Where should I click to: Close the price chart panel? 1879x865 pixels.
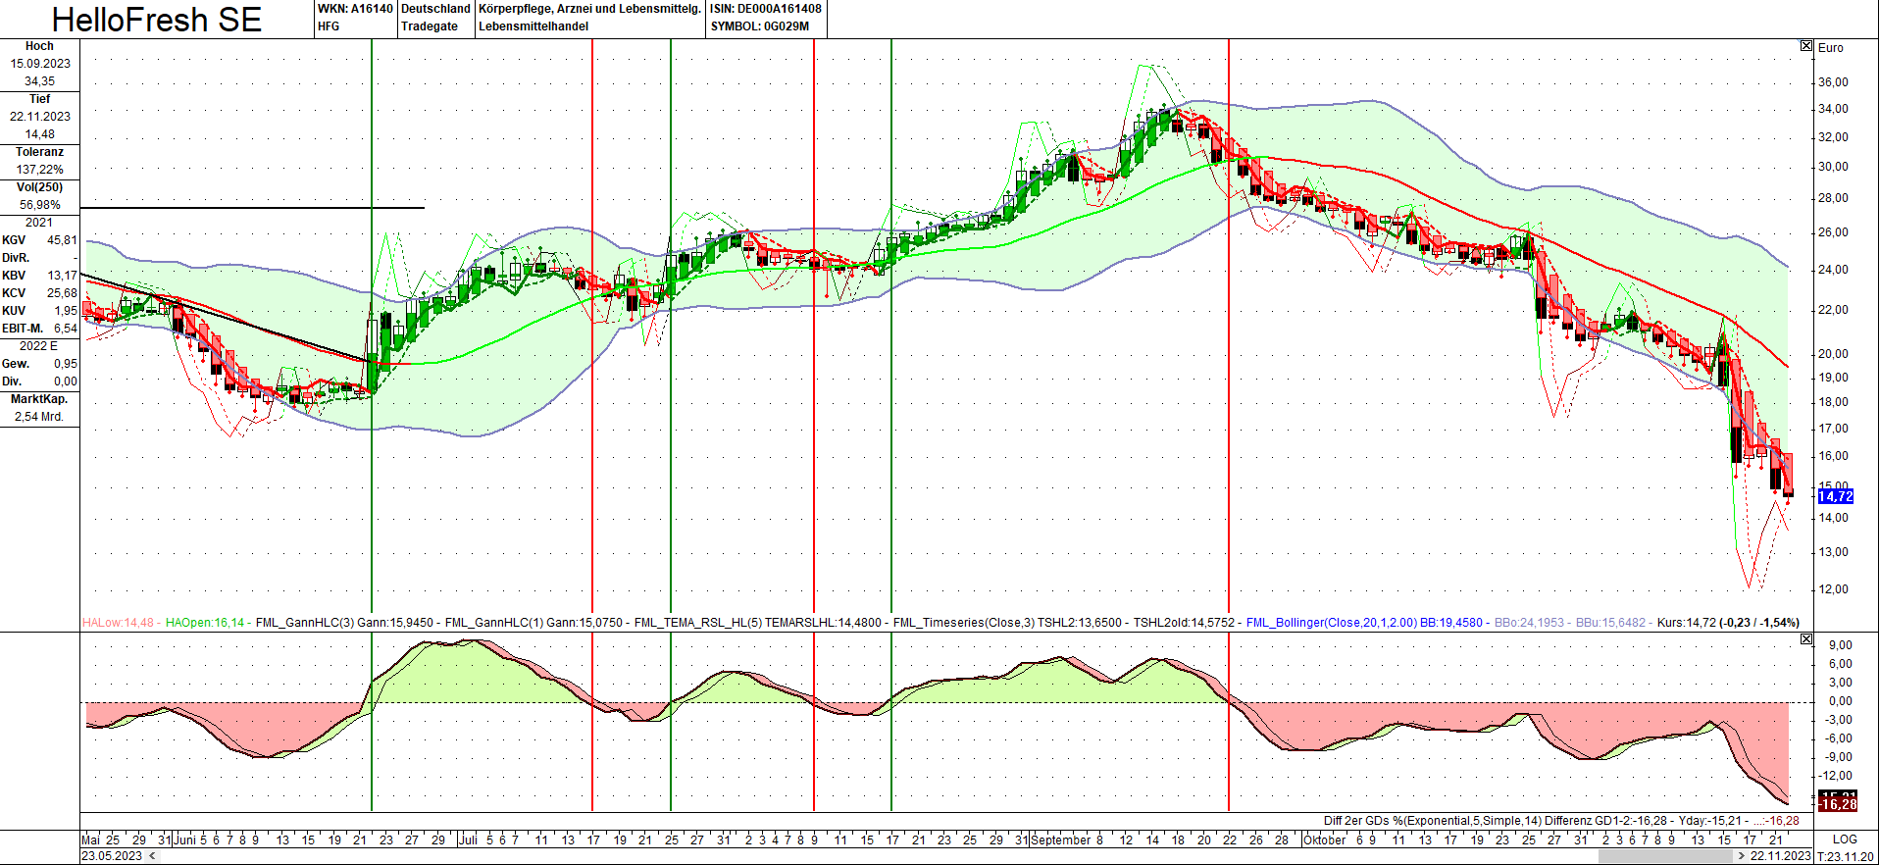tap(1806, 46)
